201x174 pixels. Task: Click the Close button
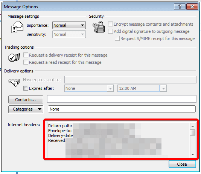pos(182,164)
